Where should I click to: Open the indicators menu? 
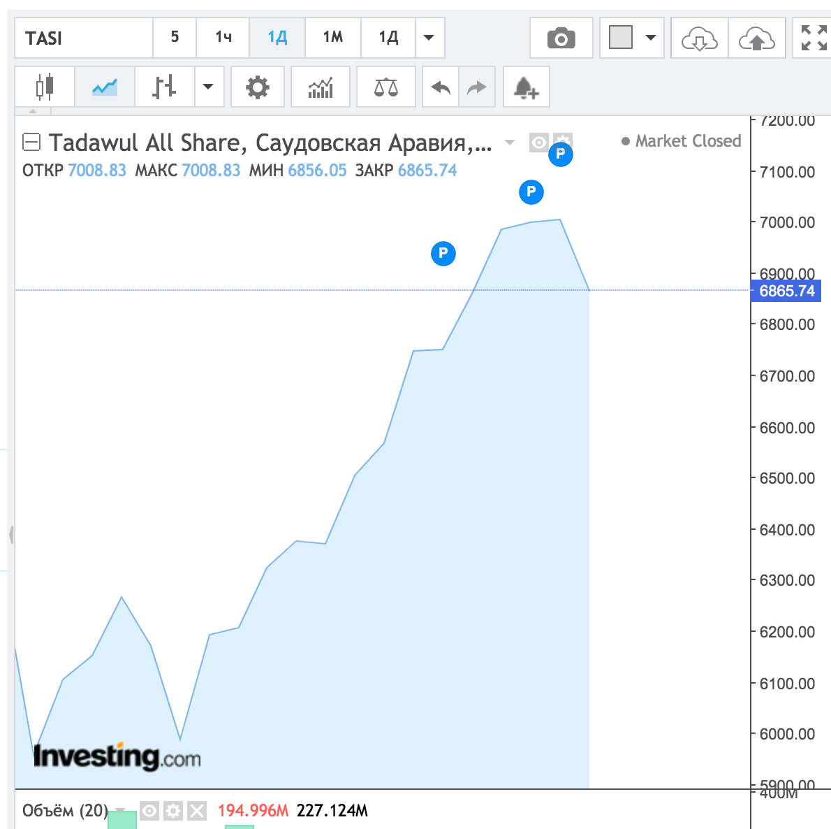click(320, 87)
